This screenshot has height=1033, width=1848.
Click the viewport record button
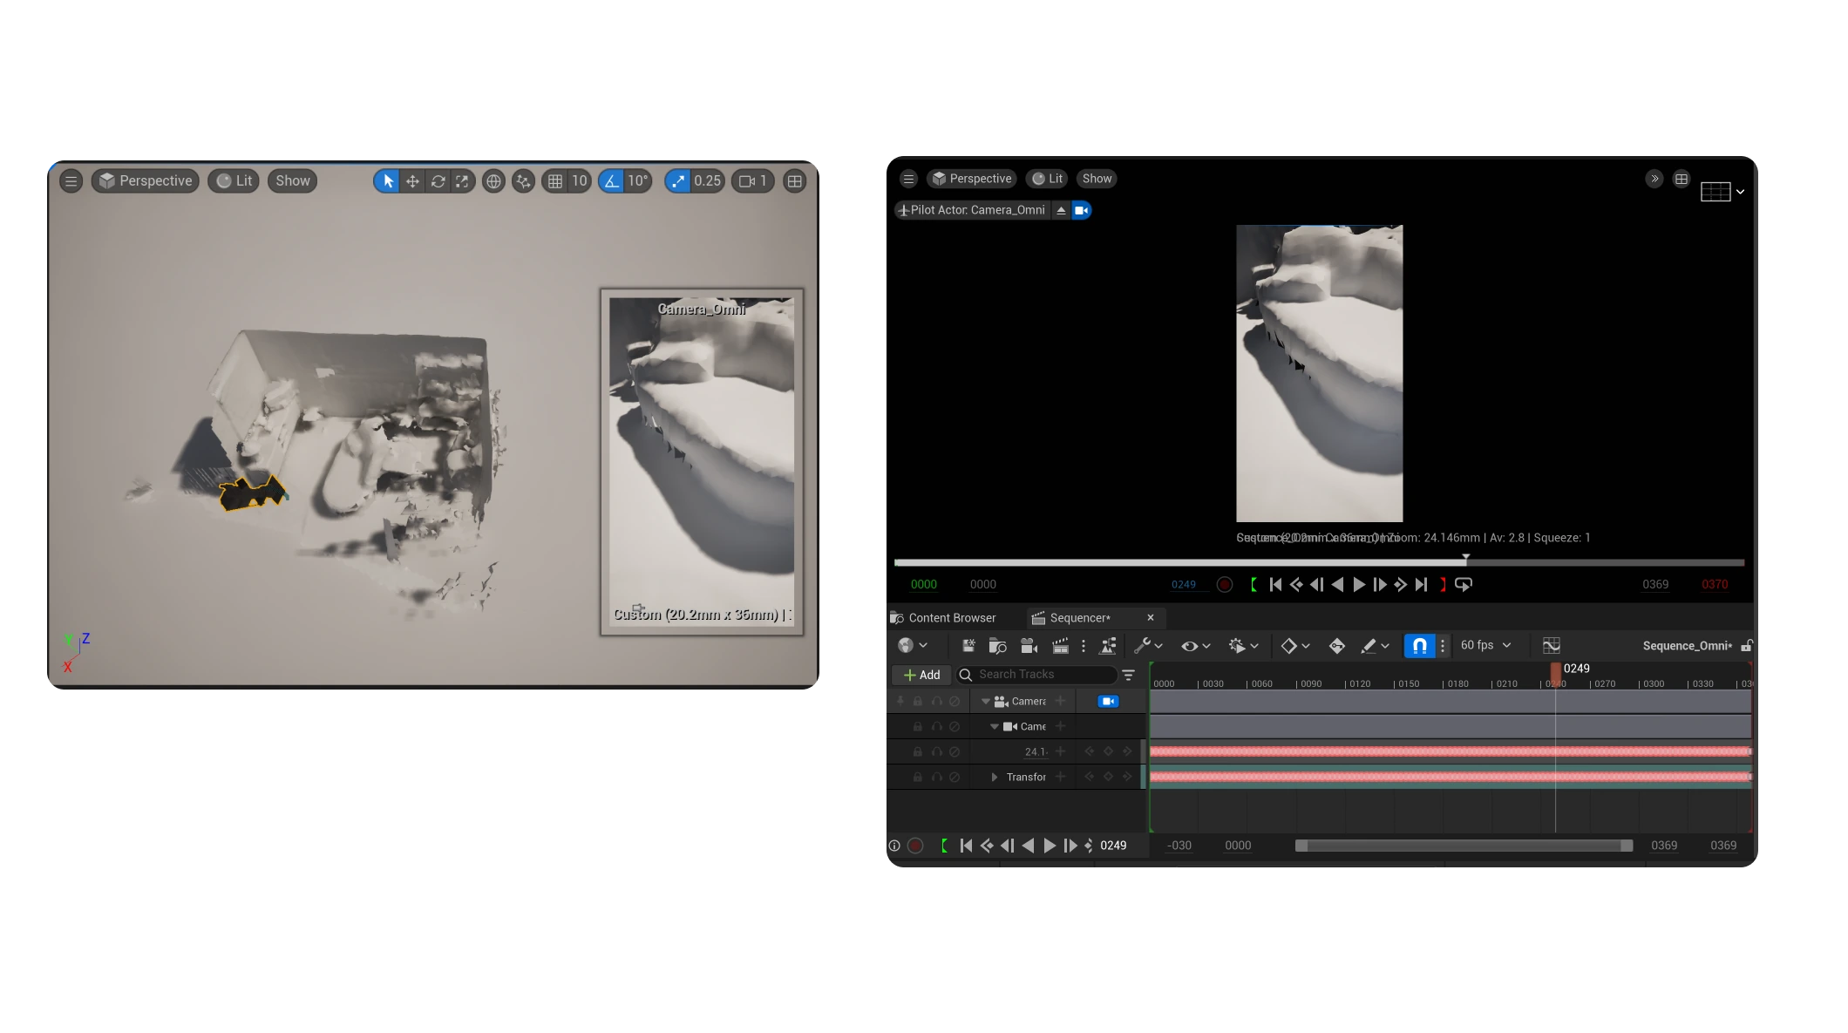coord(1225,585)
